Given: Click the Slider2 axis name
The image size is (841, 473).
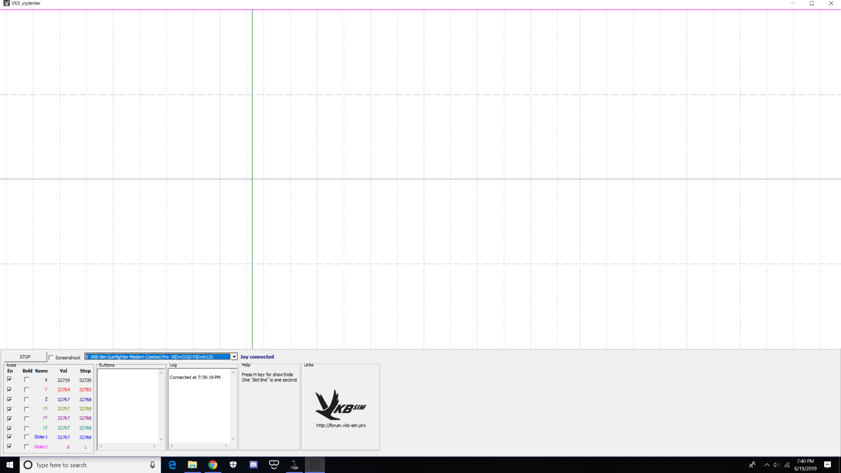Looking at the screenshot, I should pyautogui.click(x=41, y=447).
